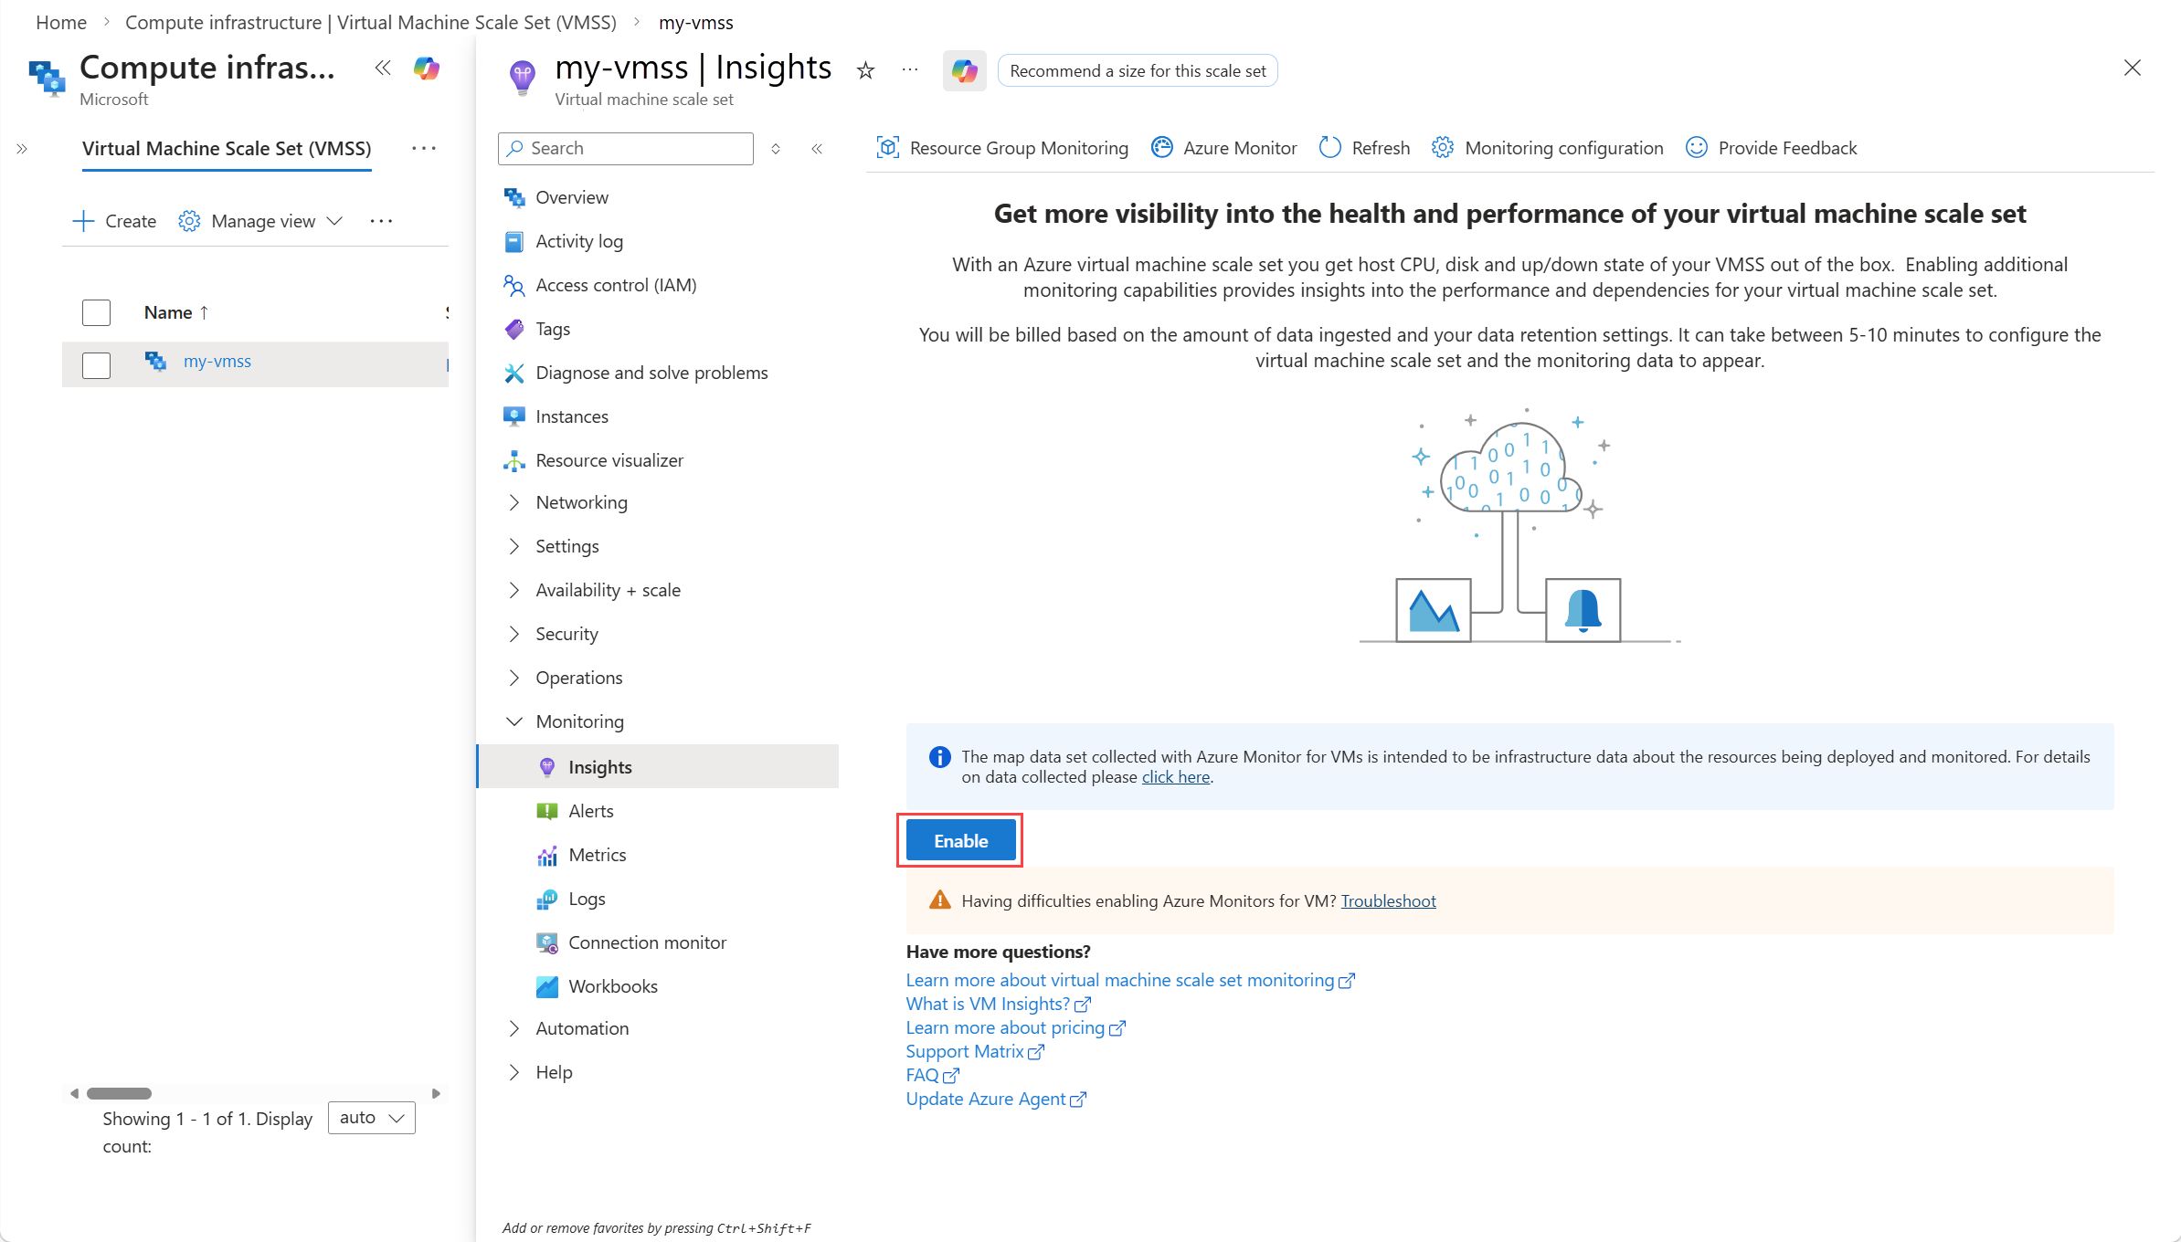
Task: Open Azure Monitor from the toolbar
Action: click(x=1223, y=148)
